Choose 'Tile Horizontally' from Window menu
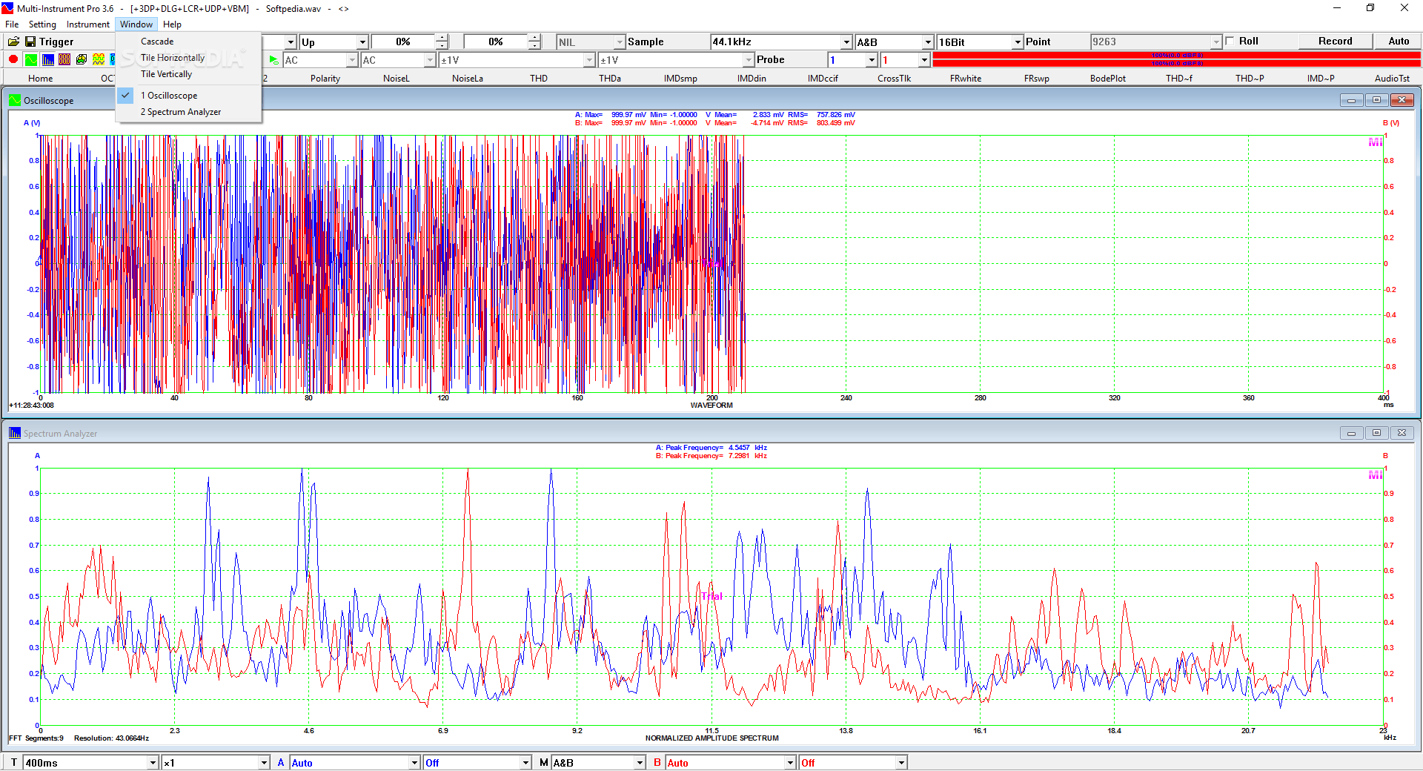The height and width of the screenshot is (771, 1423). [x=172, y=57]
